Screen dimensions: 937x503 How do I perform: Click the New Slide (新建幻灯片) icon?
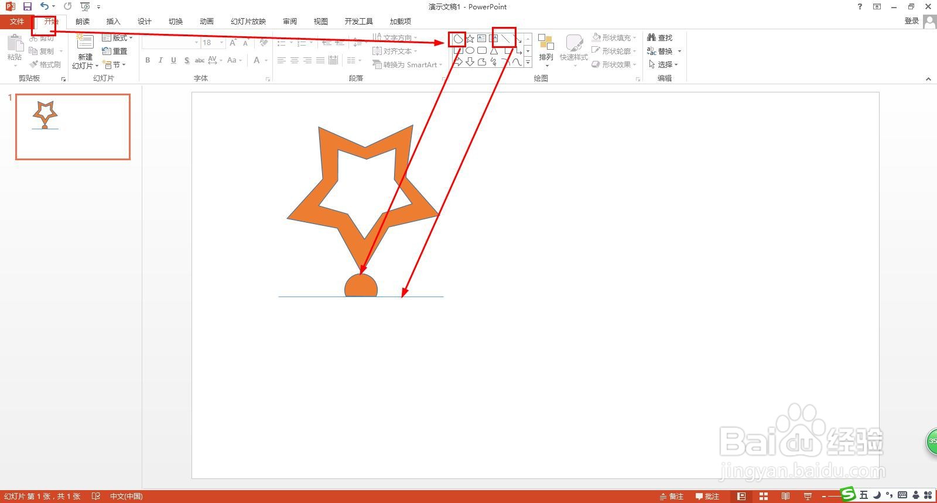(x=85, y=42)
